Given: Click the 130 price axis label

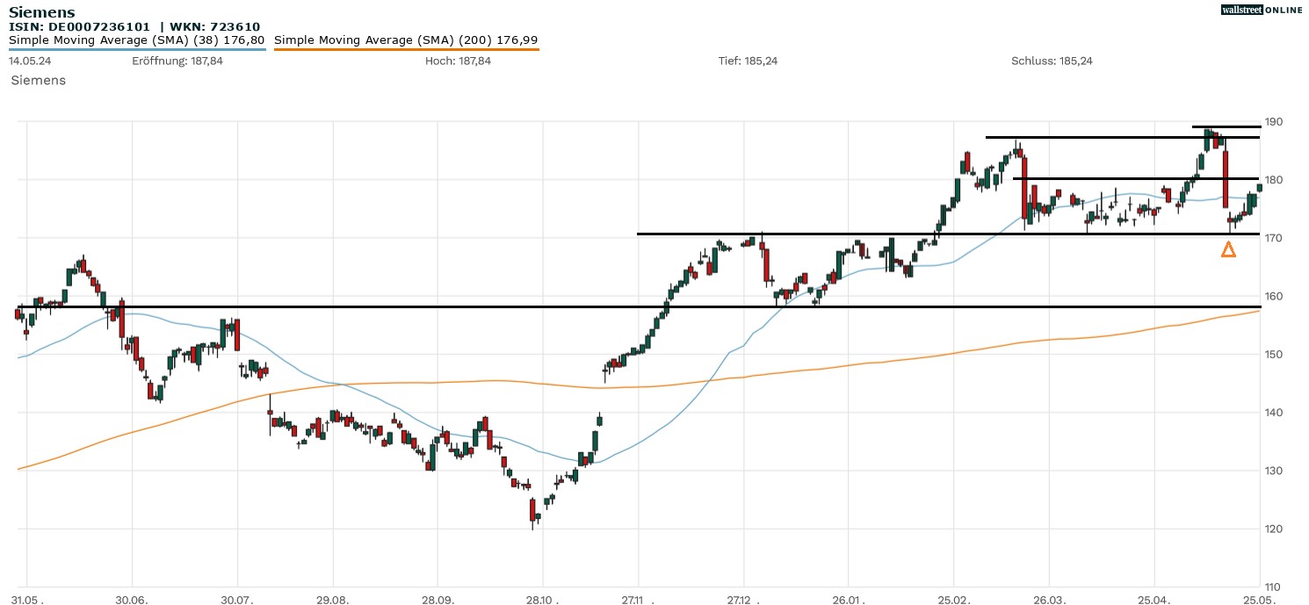Looking at the screenshot, I should click(x=1274, y=471).
